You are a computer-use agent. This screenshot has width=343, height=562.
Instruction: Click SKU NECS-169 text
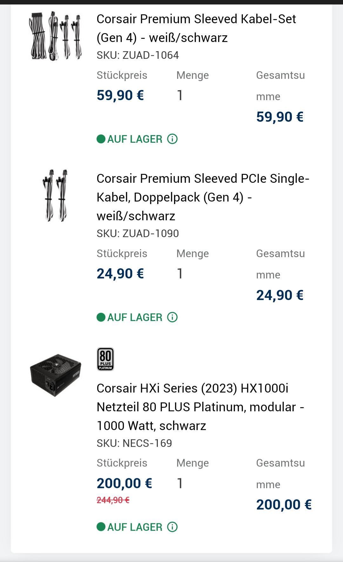pos(134,443)
